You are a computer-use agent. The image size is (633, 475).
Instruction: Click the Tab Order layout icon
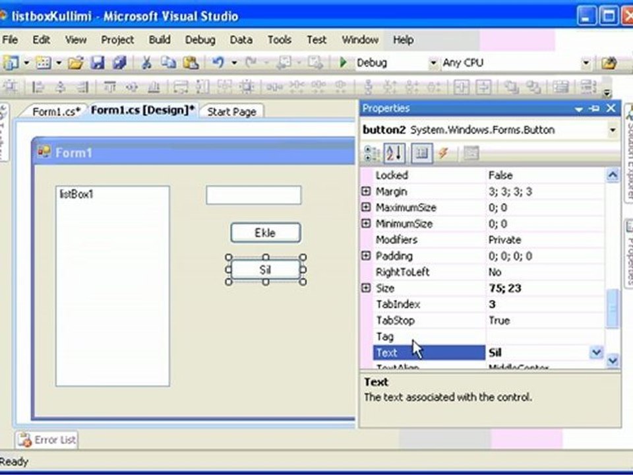560,87
